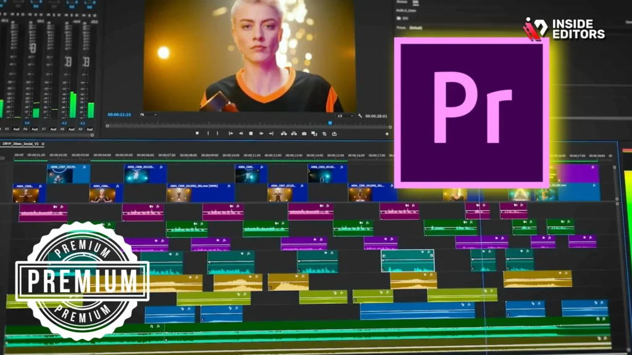The image size is (632, 355).
Task: Click the fx badge on the [300%] clip
Action: [229, 186]
